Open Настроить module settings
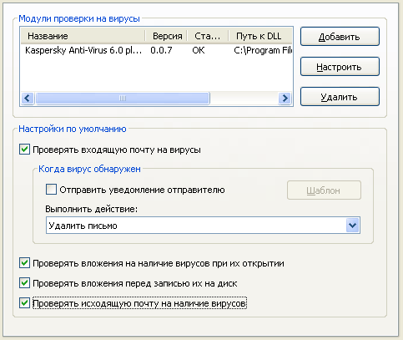 point(340,67)
